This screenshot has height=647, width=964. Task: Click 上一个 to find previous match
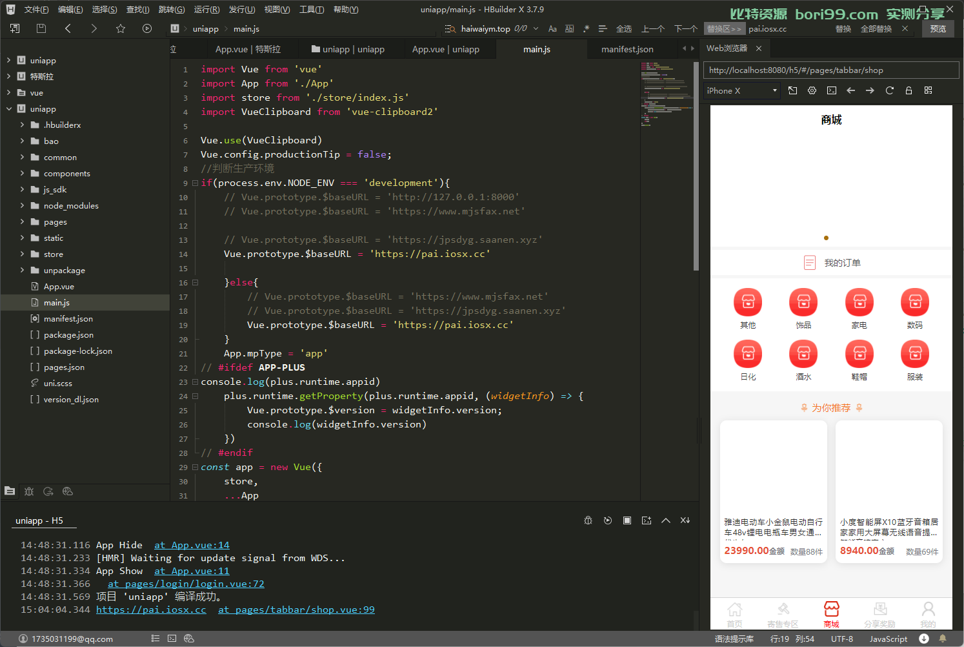pyautogui.click(x=653, y=28)
